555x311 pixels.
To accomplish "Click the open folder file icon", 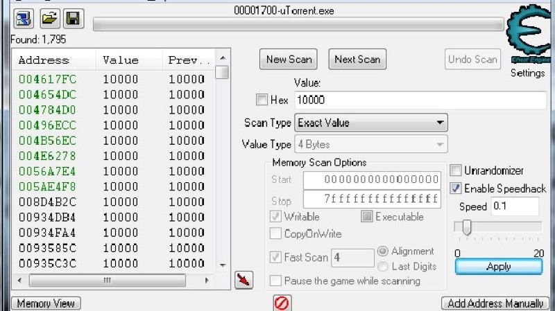I will click(x=48, y=19).
